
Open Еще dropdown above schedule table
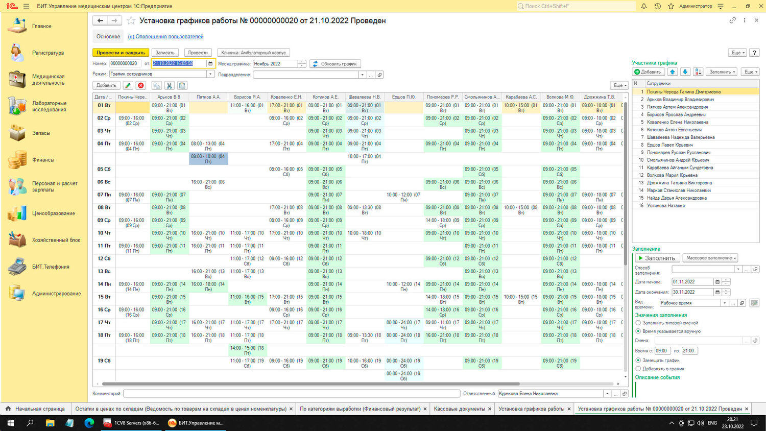point(619,85)
